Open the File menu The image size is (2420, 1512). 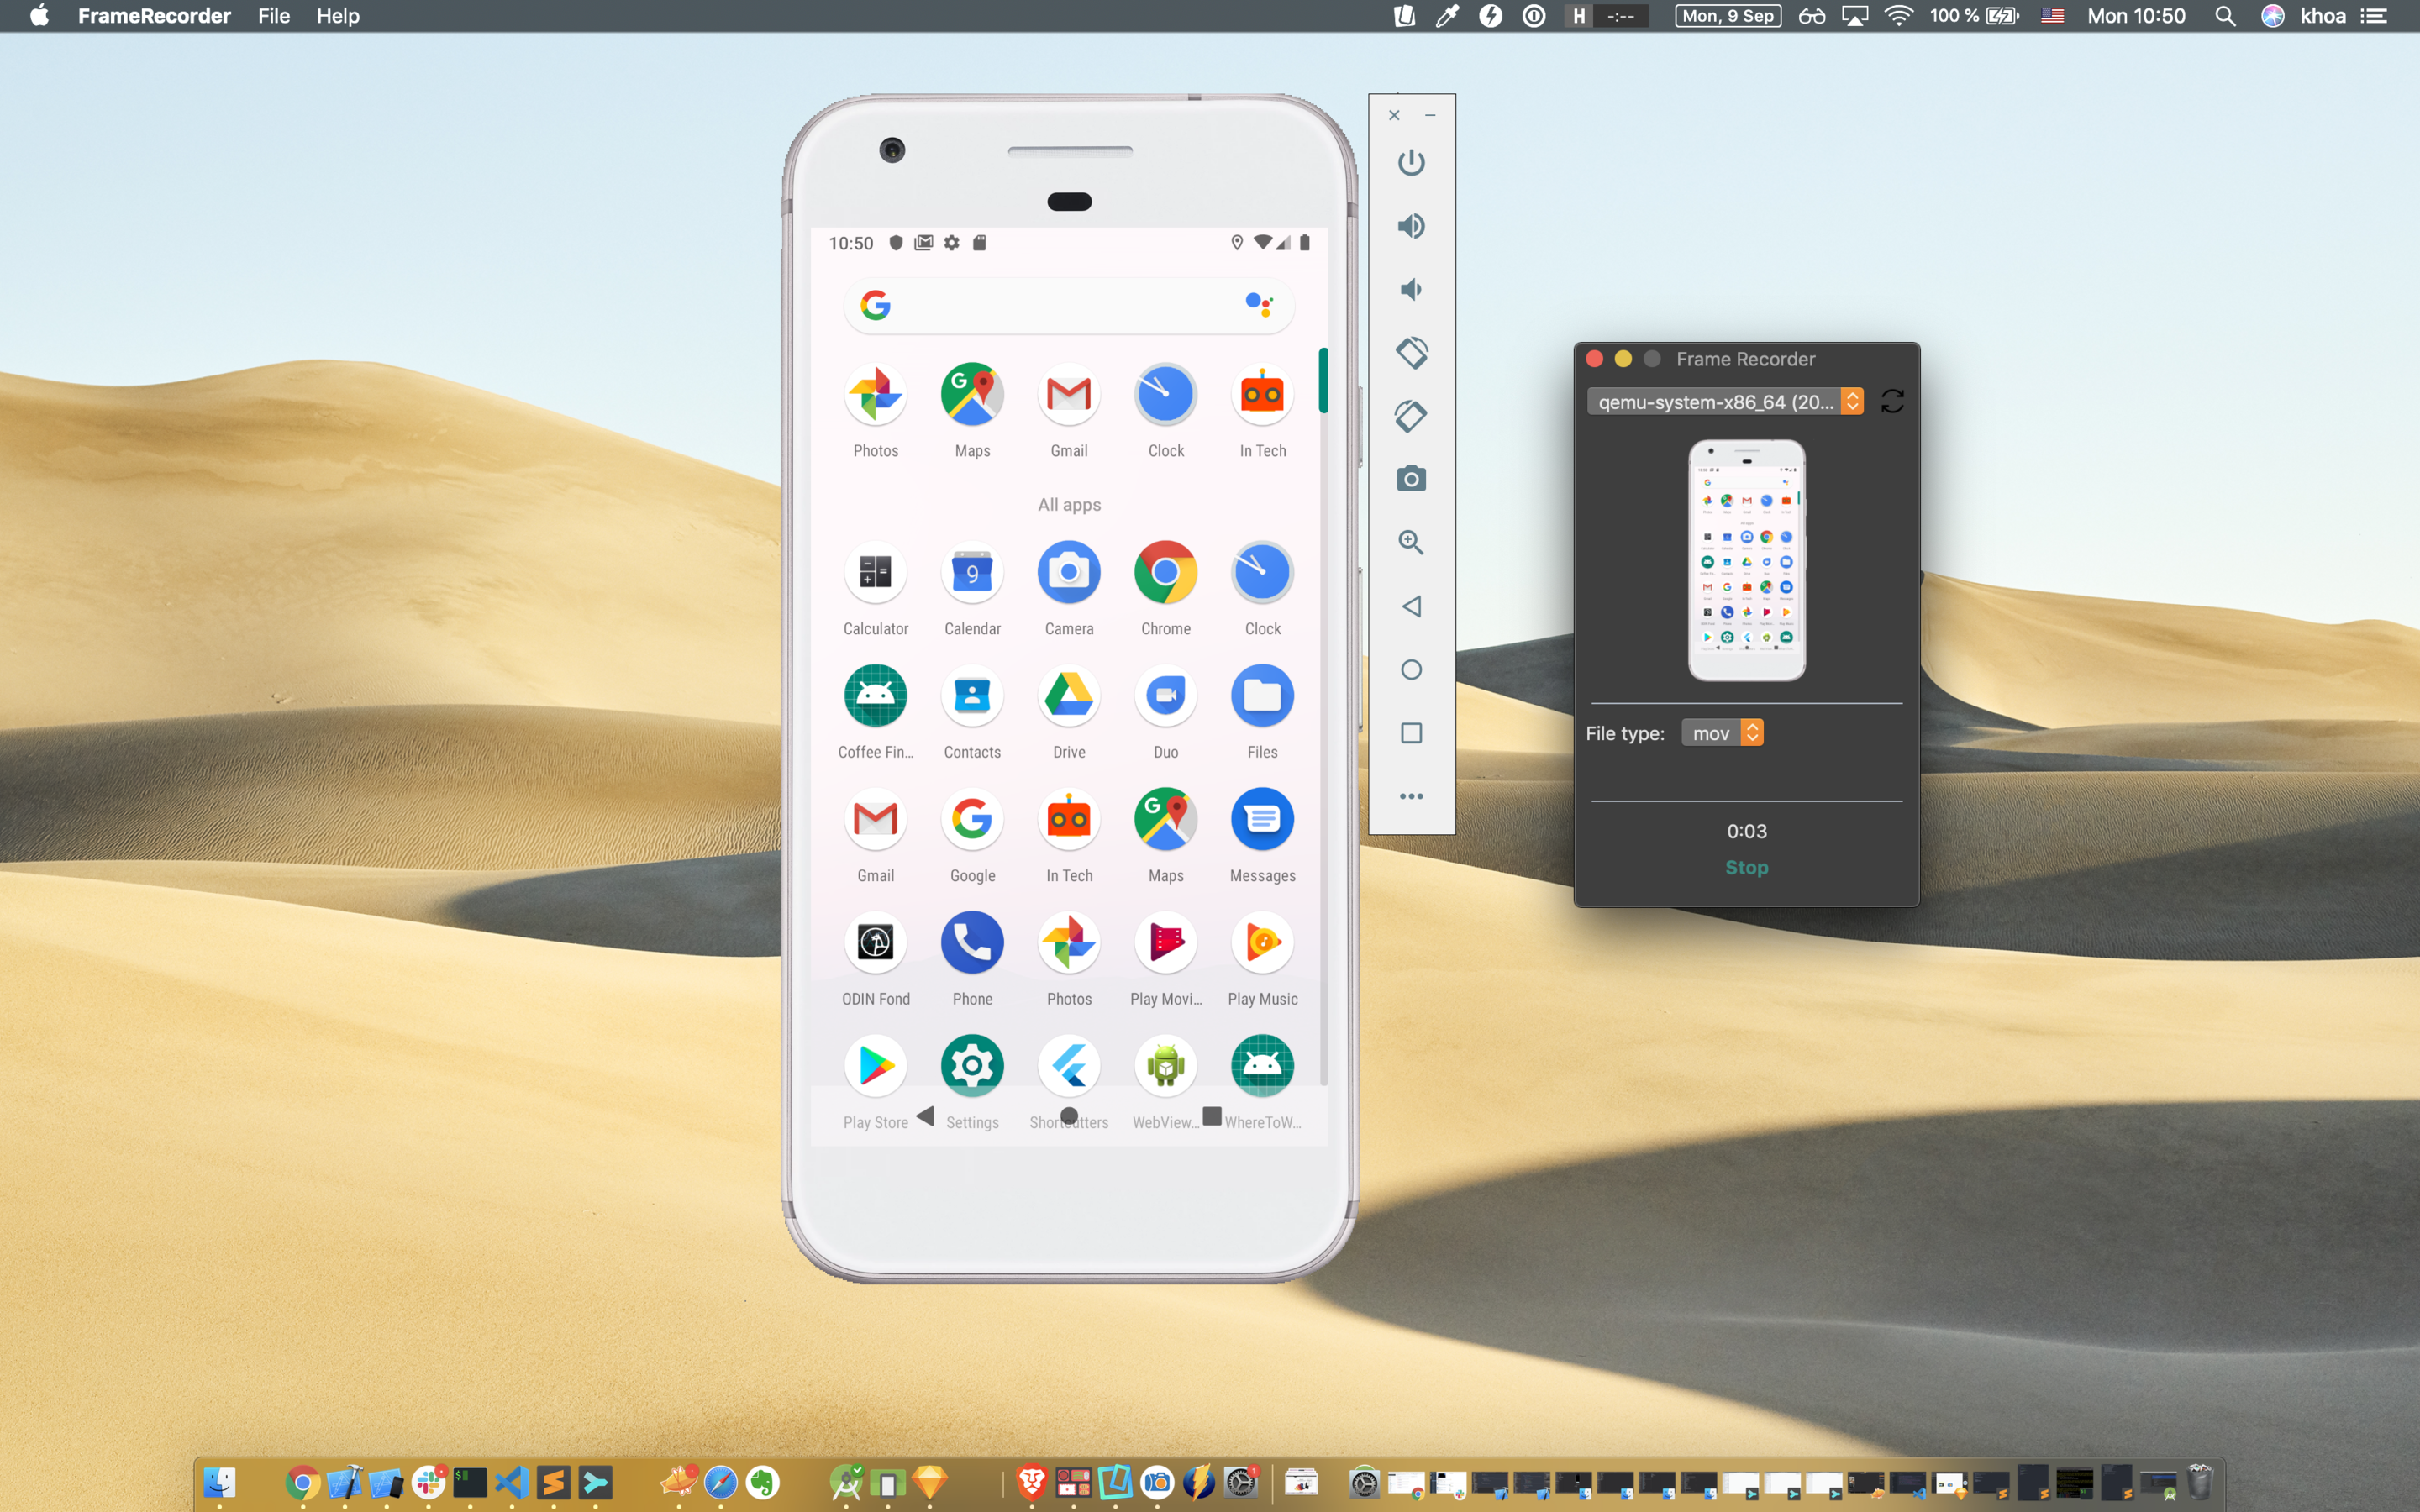(273, 16)
